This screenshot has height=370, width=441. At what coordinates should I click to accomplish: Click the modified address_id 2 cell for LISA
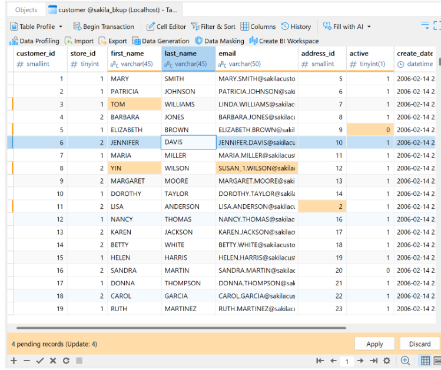322,206
